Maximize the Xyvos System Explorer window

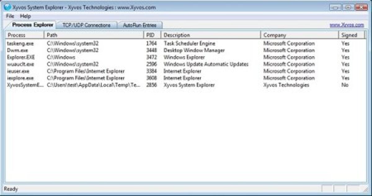pyautogui.click(x=348, y=7)
